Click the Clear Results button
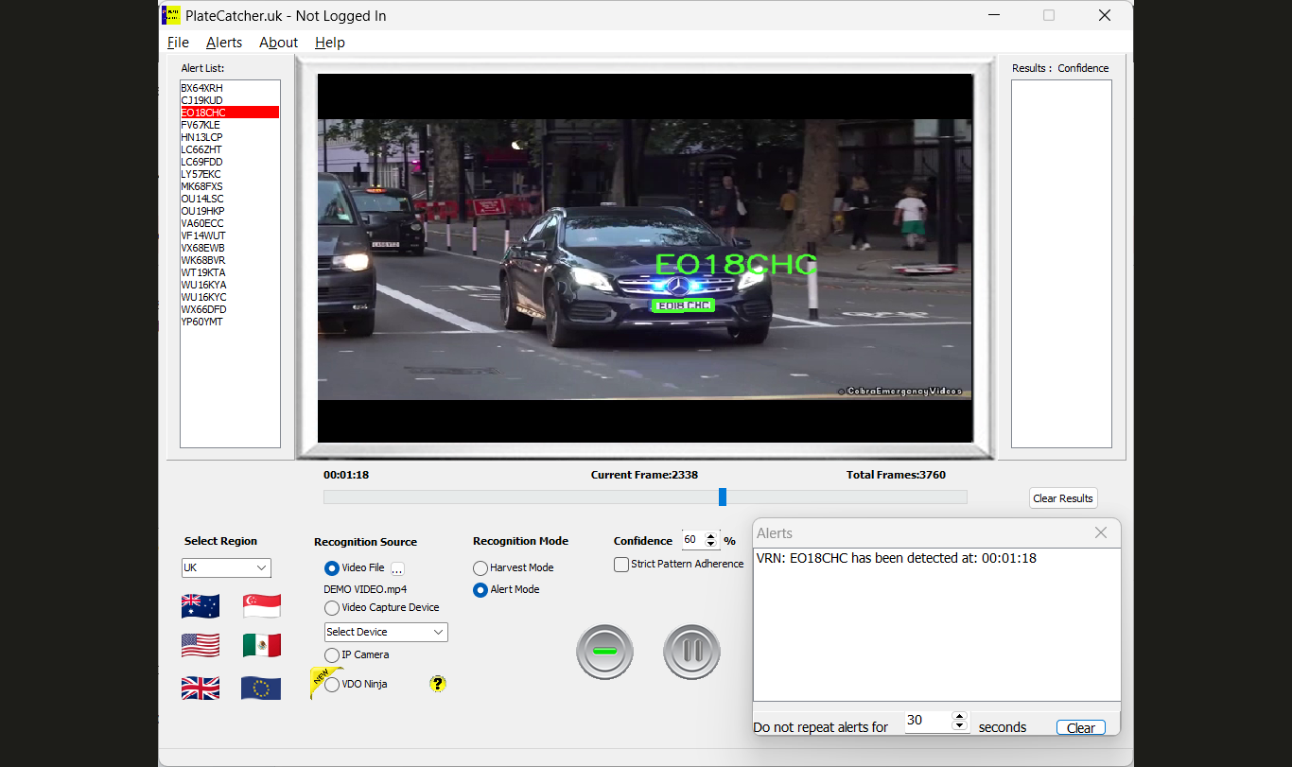Screen dimensions: 1292x767 1063,498
